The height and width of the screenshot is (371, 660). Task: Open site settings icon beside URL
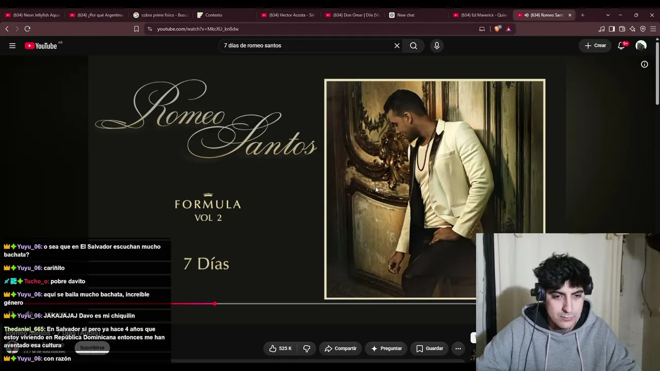(150, 29)
